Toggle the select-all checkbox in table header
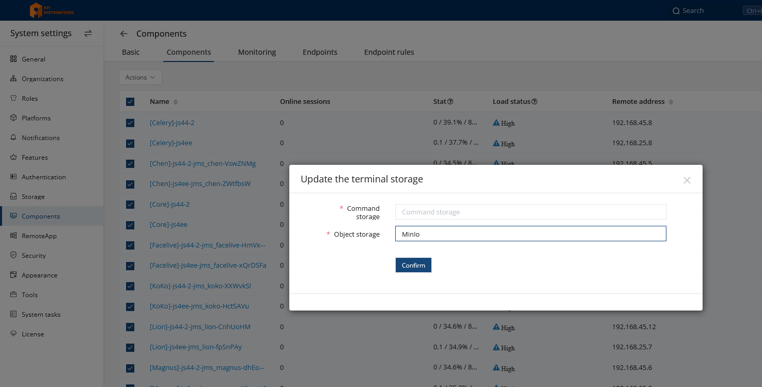 tap(130, 102)
